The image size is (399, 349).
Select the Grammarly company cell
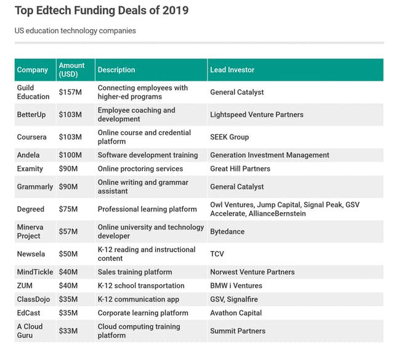click(x=35, y=187)
